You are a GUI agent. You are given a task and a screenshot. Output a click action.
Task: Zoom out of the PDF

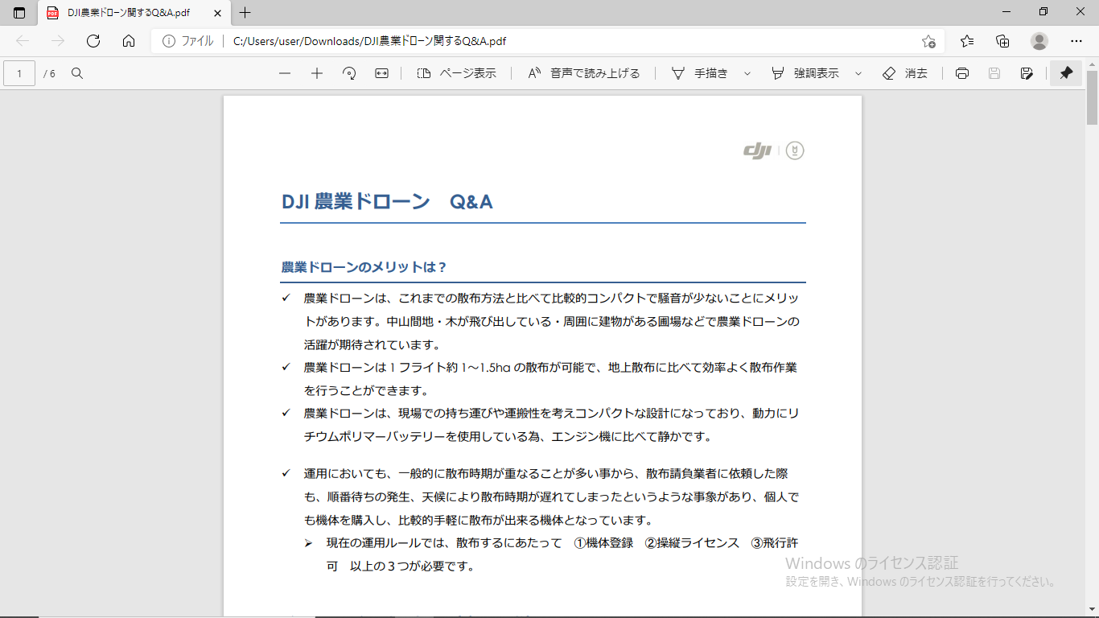pos(285,73)
